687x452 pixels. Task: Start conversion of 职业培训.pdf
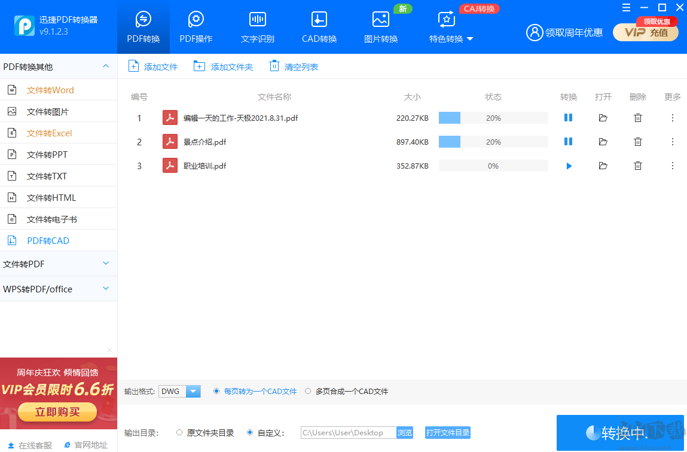pyautogui.click(x=569, y=166)
